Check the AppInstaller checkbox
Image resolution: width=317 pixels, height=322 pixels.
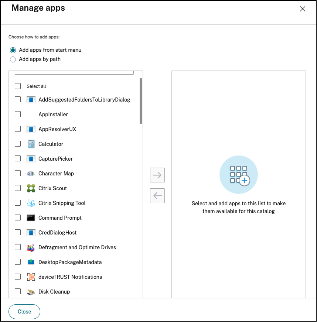18,114
